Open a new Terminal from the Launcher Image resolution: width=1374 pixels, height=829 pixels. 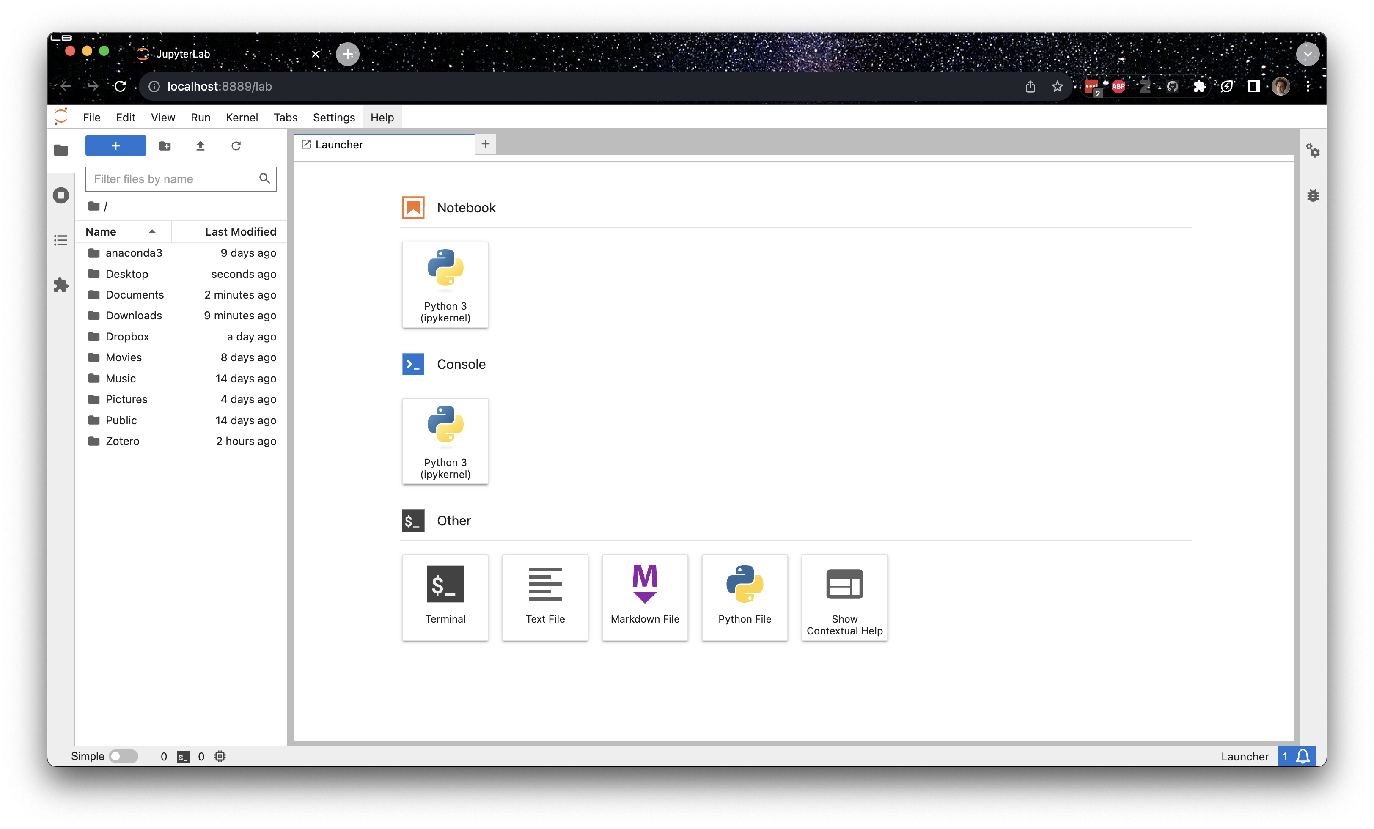point(445,597)
